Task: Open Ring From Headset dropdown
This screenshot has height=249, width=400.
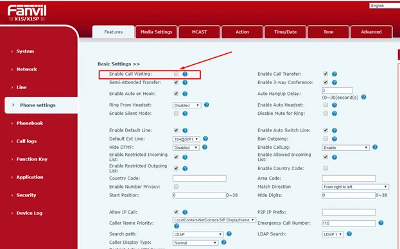Action: pyautogui.click(x=187, y=105)
